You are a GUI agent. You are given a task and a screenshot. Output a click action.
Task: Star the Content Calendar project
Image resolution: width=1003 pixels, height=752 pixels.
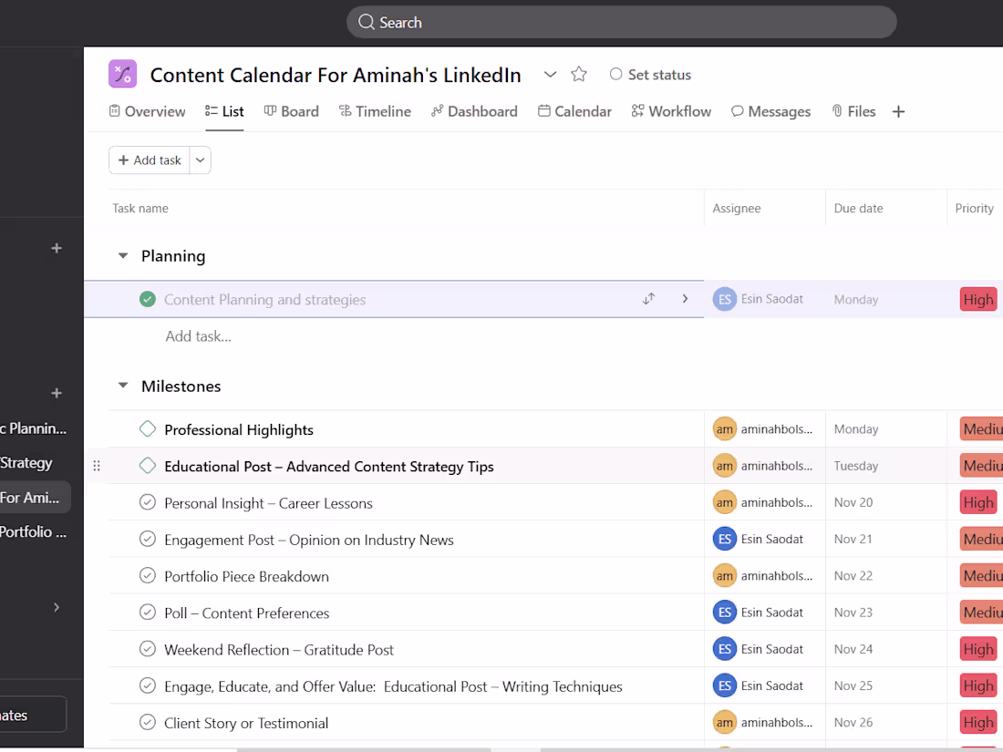(579, 74)
